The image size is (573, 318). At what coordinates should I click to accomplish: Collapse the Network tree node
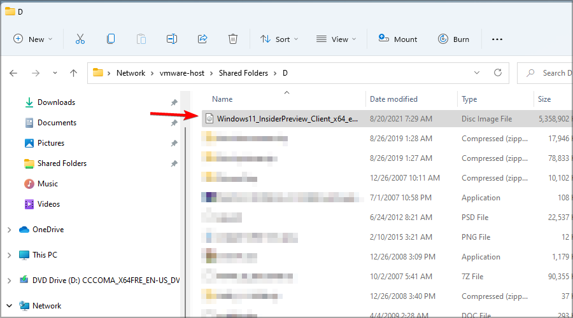pyautogui.click(x=9, y=305)
